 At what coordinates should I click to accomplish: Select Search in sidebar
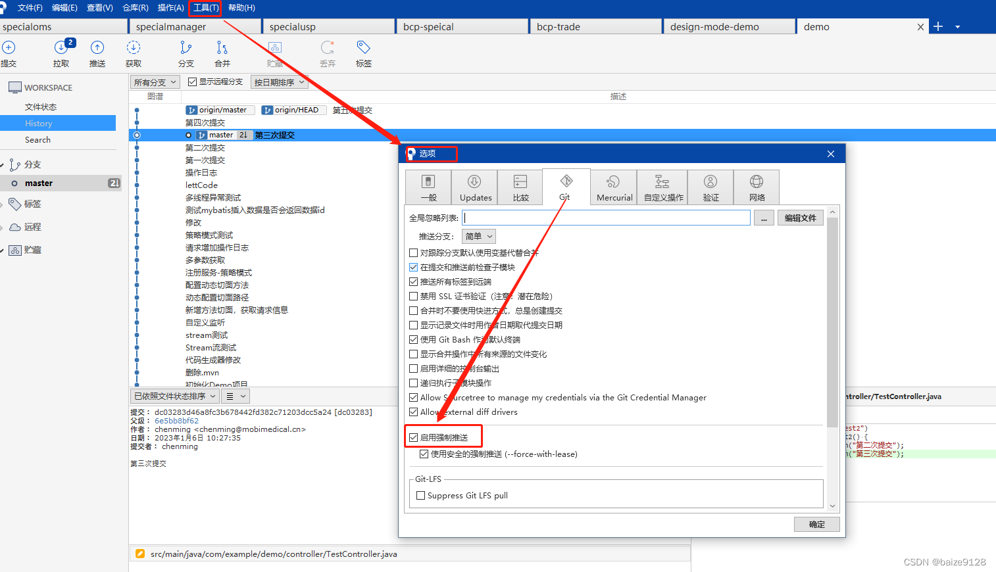37,139
